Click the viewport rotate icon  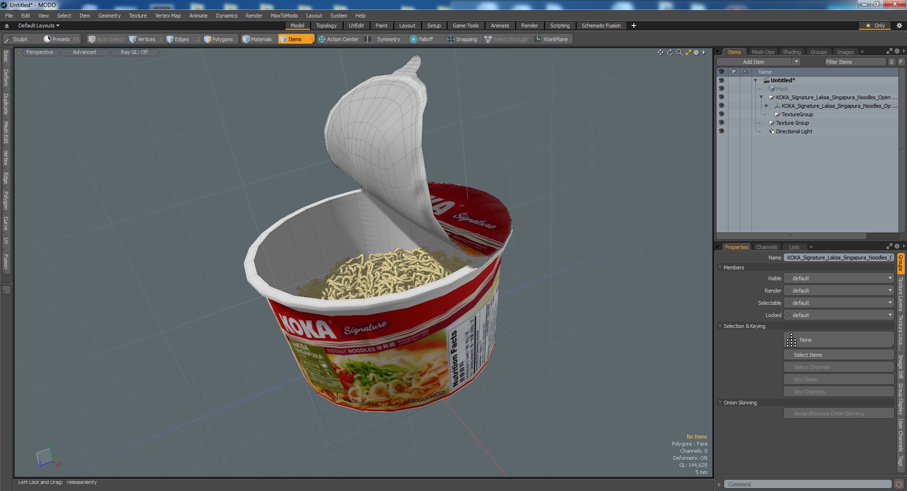click(x=670, y=52)
